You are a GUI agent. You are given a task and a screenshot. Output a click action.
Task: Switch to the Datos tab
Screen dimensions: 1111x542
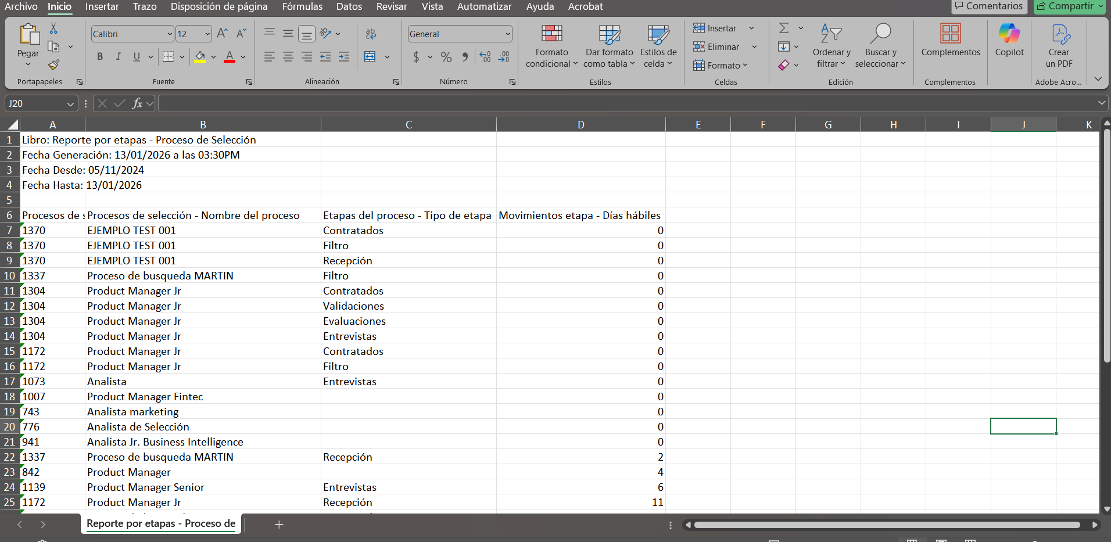point(349,7)
